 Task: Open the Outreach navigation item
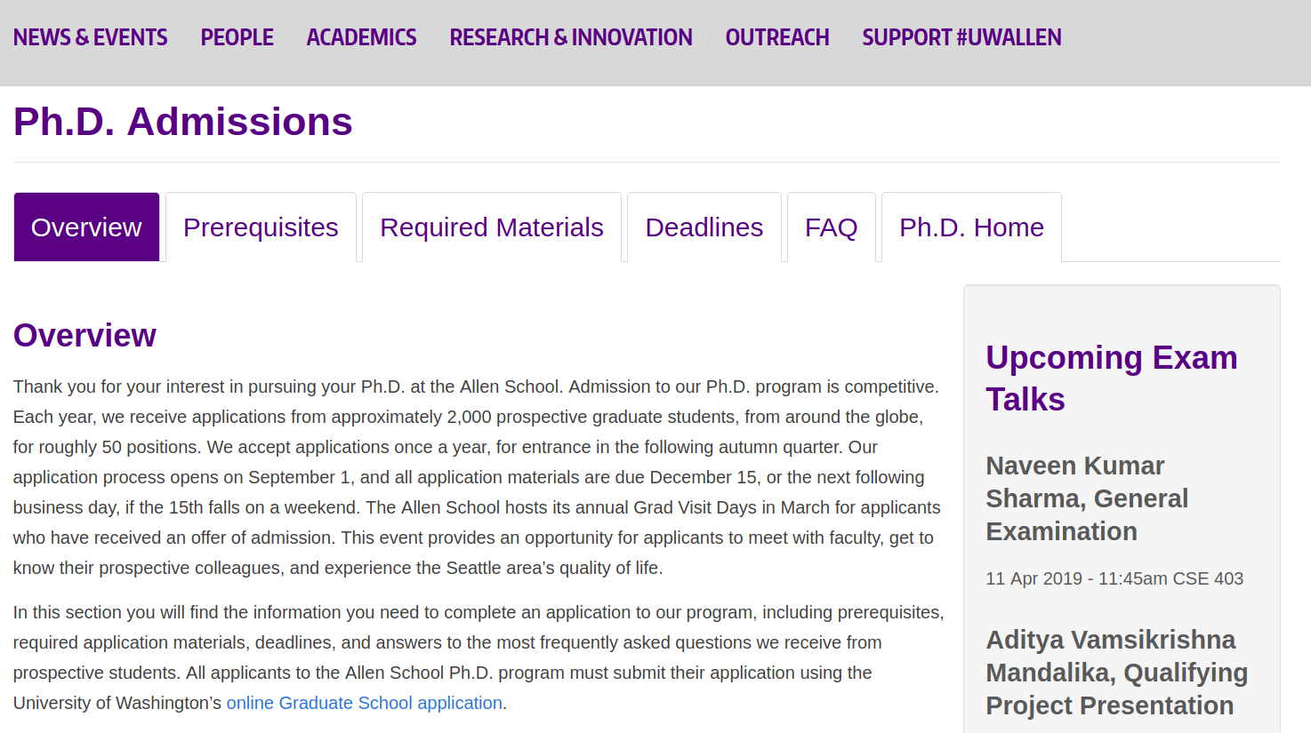coord(777,37)
